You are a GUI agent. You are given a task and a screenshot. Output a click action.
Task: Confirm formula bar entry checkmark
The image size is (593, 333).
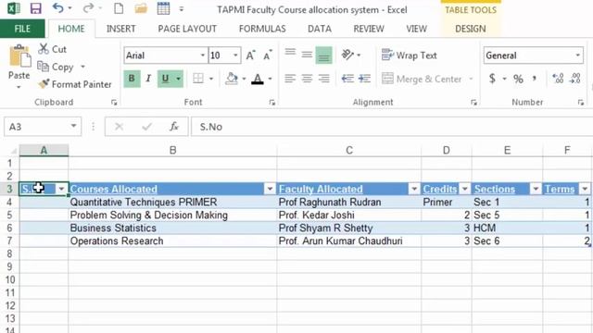[x=146, y=127]
